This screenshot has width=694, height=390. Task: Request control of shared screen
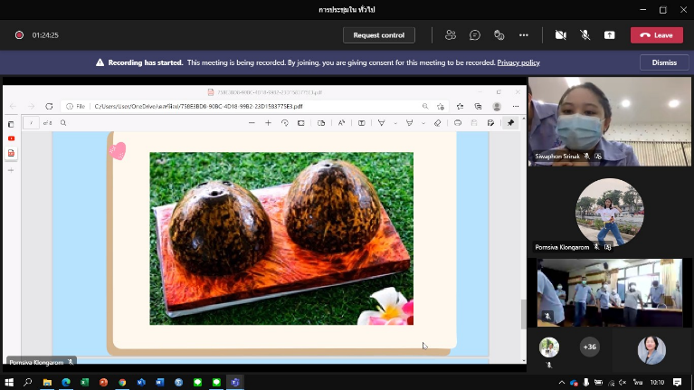click(x=379, y=35)
